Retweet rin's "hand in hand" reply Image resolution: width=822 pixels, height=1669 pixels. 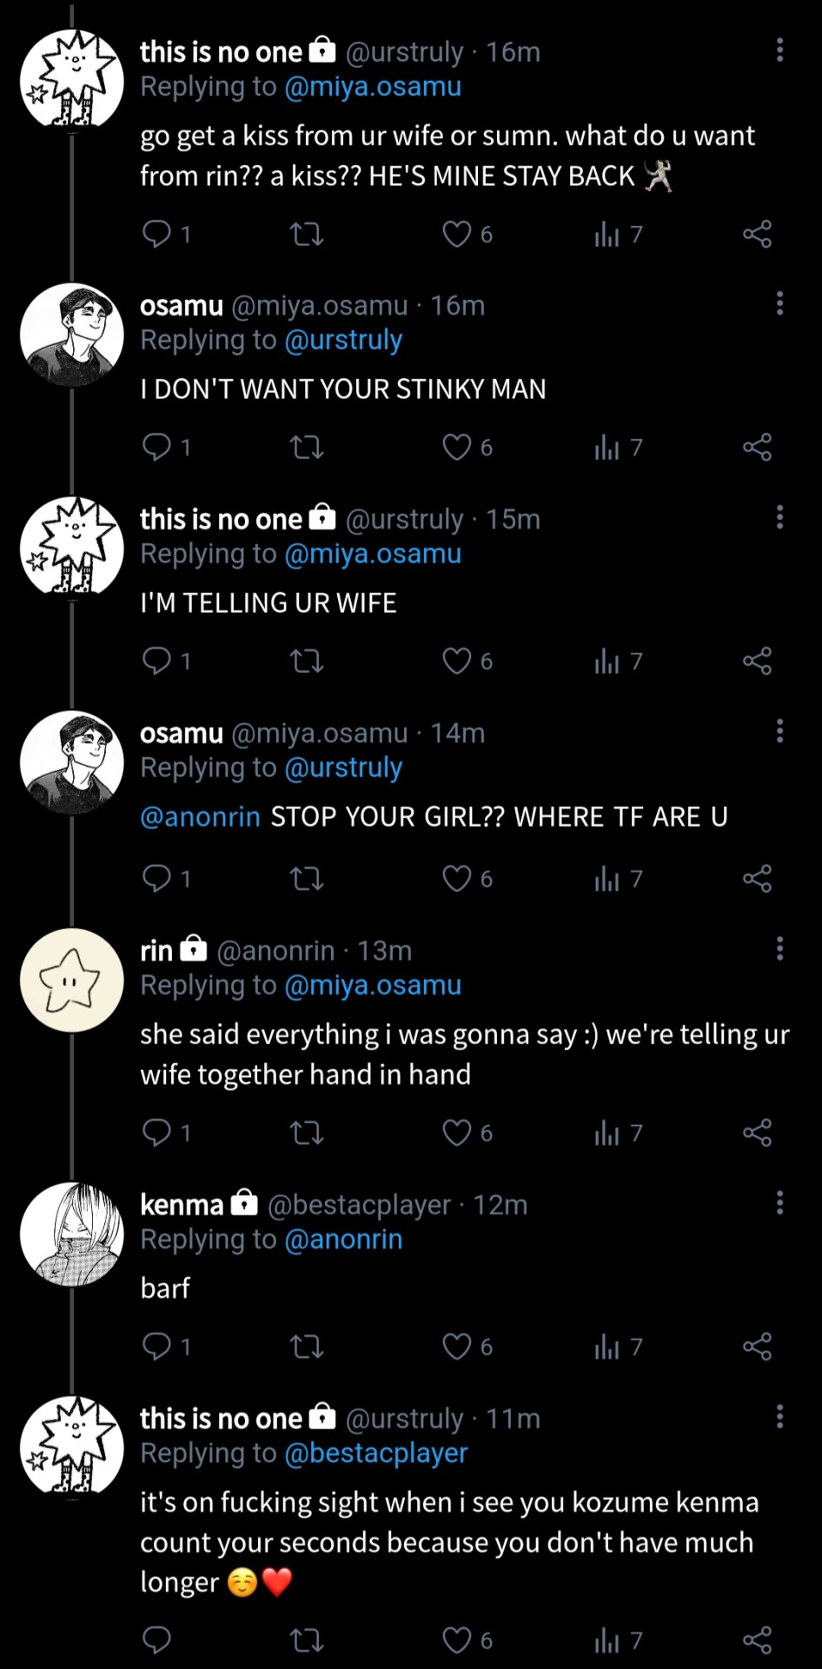pyautogui.click(x=306, y=1133)
